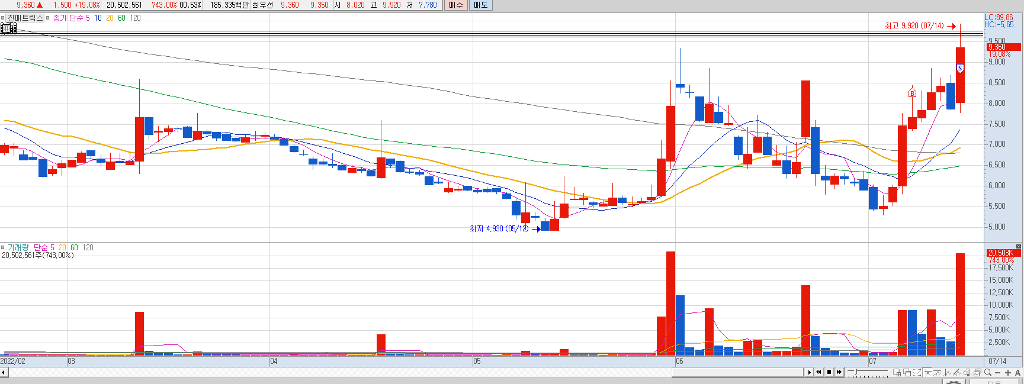Click the crosshair cursor tool icon
This screenshot has width=1024, height=384.
point(927,373)
